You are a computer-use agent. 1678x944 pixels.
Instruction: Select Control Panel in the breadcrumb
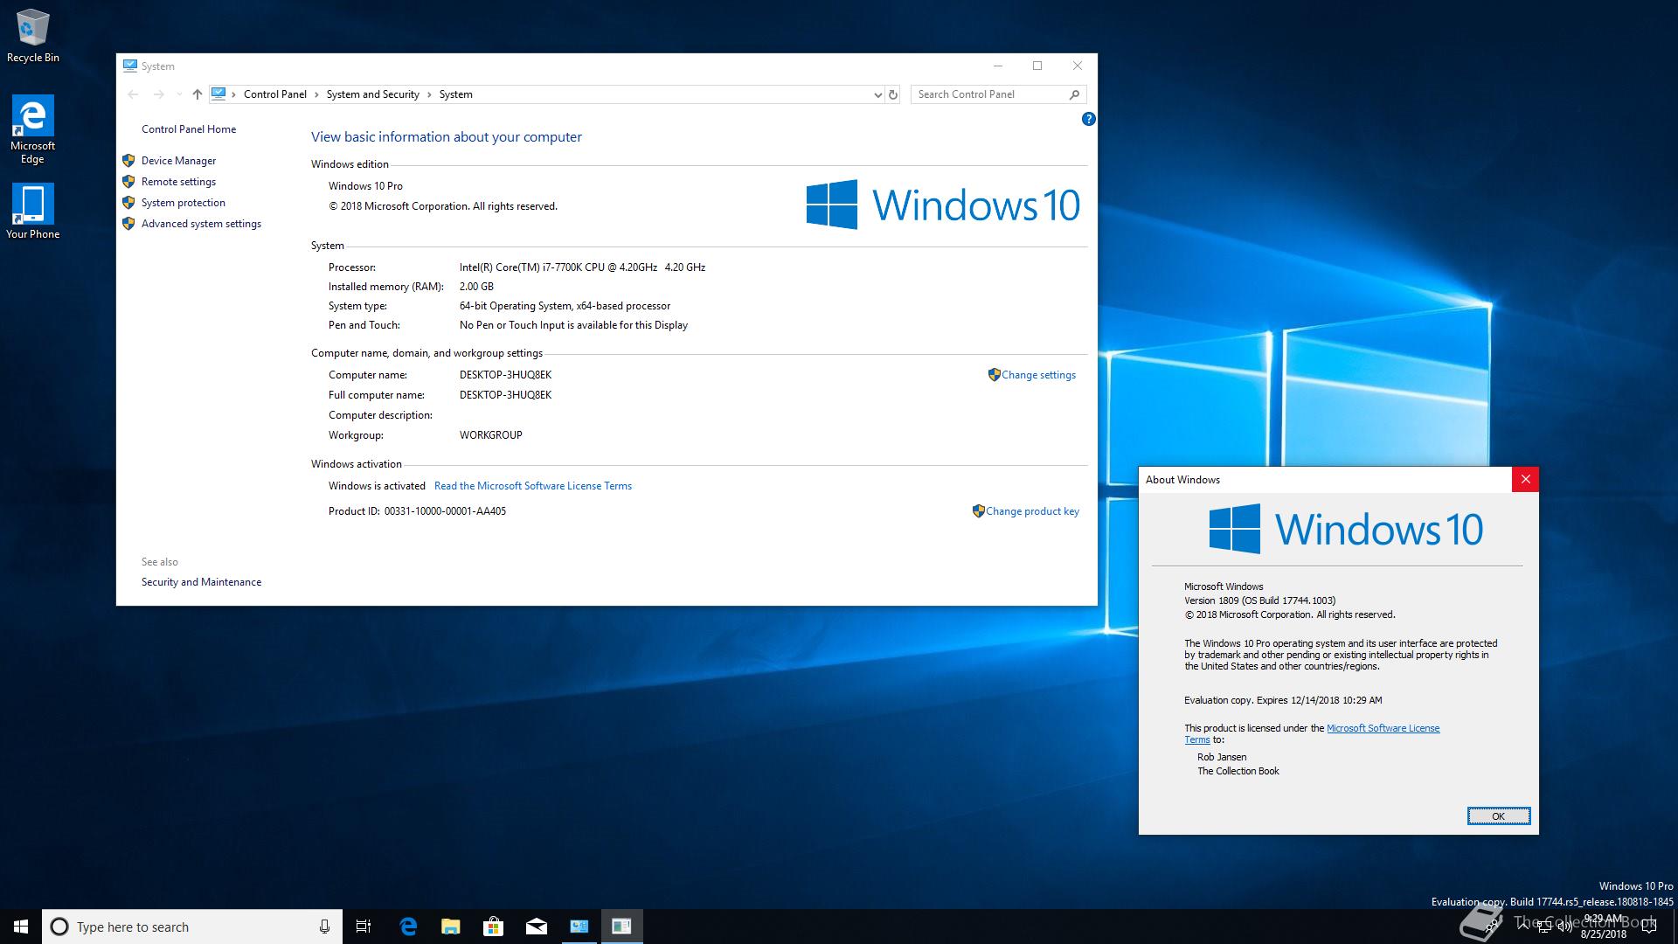click(x=275, y=94)
